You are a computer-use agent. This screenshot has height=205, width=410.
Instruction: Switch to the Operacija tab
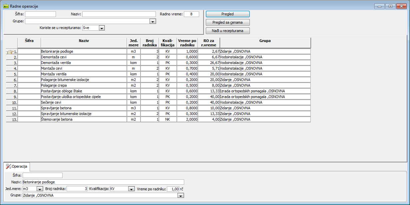pyautogui.click(x=17, y=166)
